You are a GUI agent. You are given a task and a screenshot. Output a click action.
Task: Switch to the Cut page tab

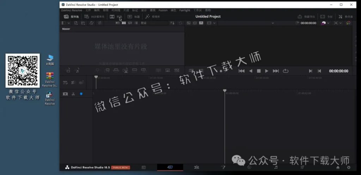(170, 167)
